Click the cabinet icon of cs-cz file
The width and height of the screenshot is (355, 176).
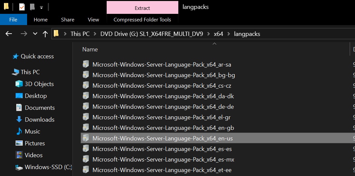click(86, 85)
